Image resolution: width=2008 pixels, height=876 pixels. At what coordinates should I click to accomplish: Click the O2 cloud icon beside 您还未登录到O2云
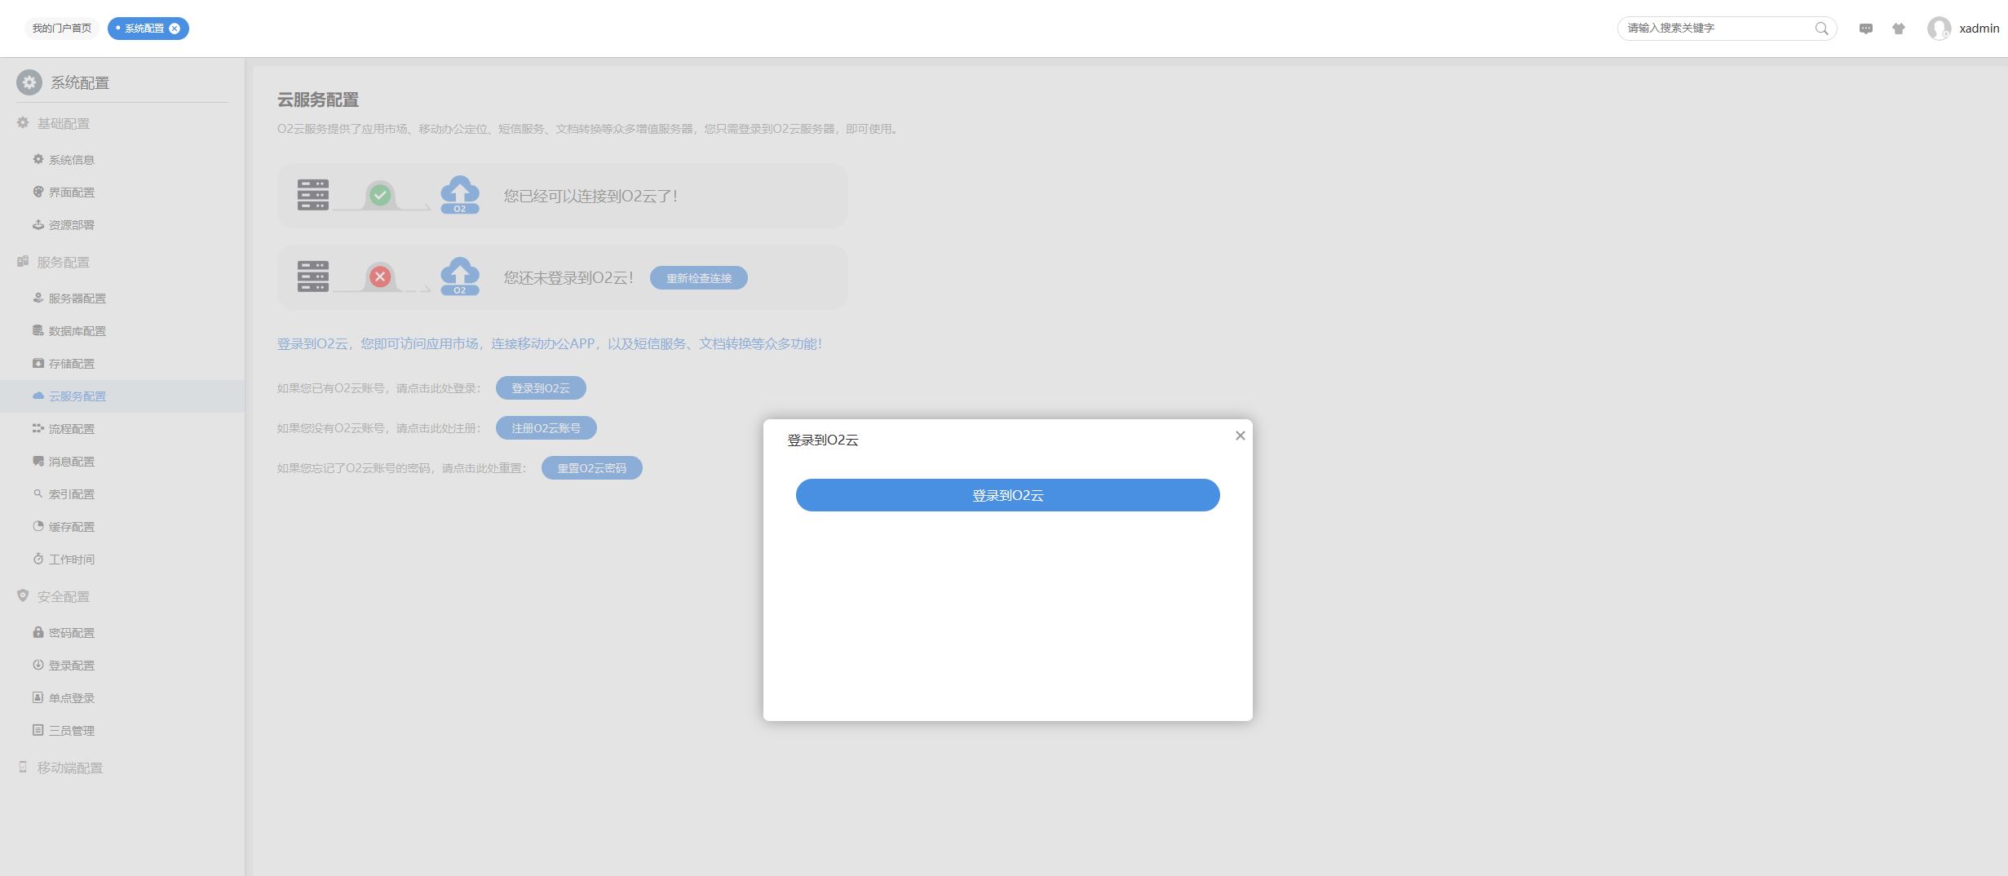point(460,277)
